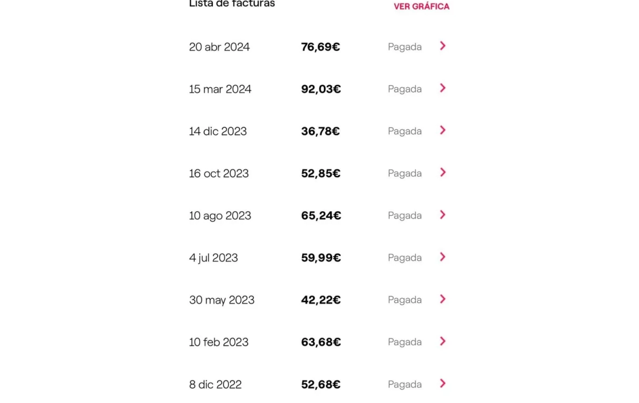
Task: Open details arrow for 10 ago 2023
Action: click(x=443, y=215)
